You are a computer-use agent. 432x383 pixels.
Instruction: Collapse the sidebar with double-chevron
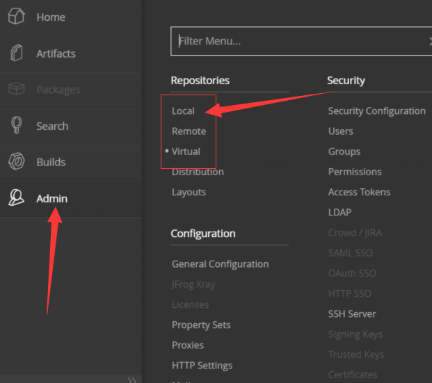[x=132, y=380]
